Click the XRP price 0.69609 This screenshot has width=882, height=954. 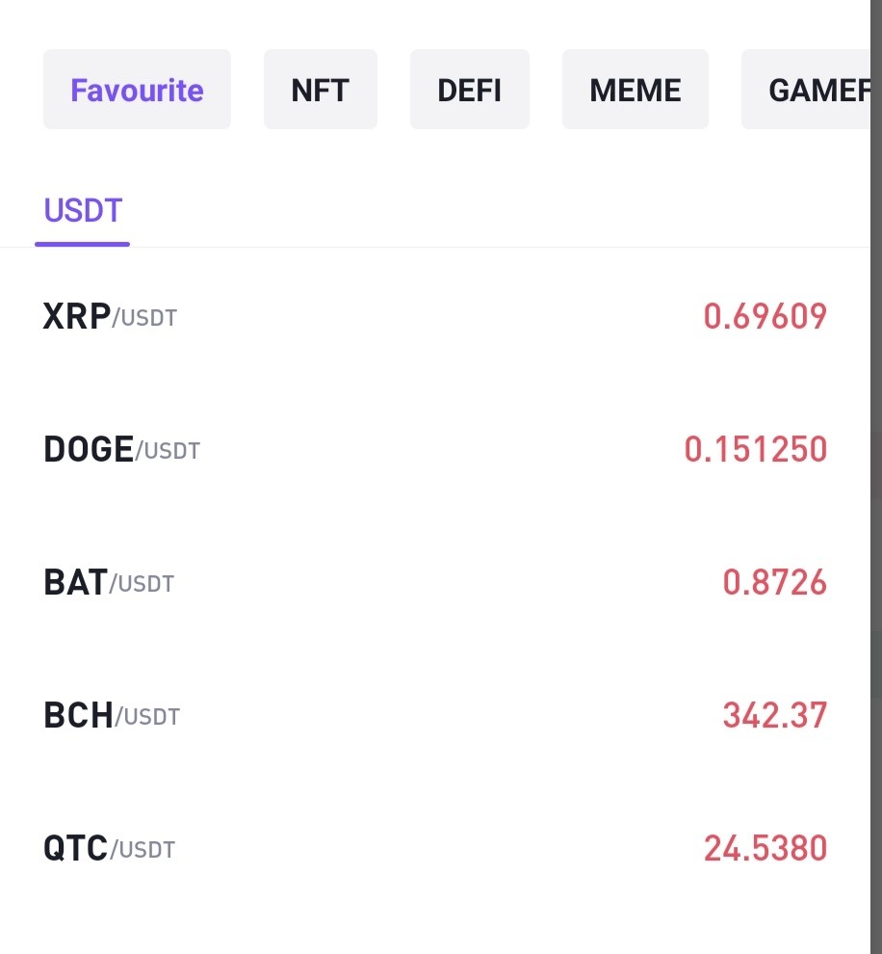click(765, 316)
